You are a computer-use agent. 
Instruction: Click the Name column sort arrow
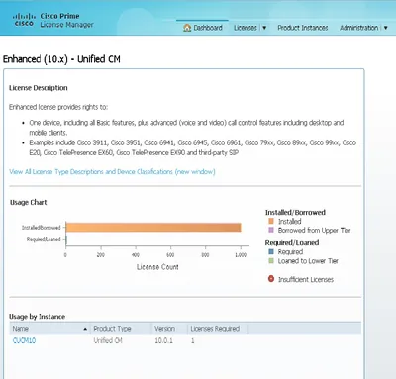(85, 329)
